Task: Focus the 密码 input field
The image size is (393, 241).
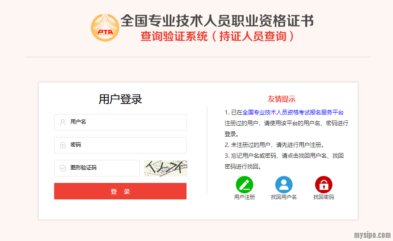Action: coord(120,145)
